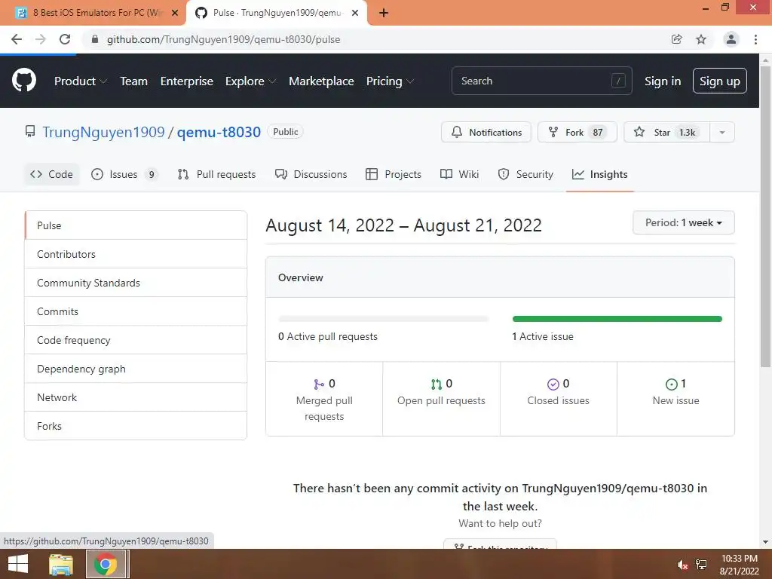Viewport: 772px width, 579px height.
Task: Open Forks in the sidebar
Action: pos(136,425)
